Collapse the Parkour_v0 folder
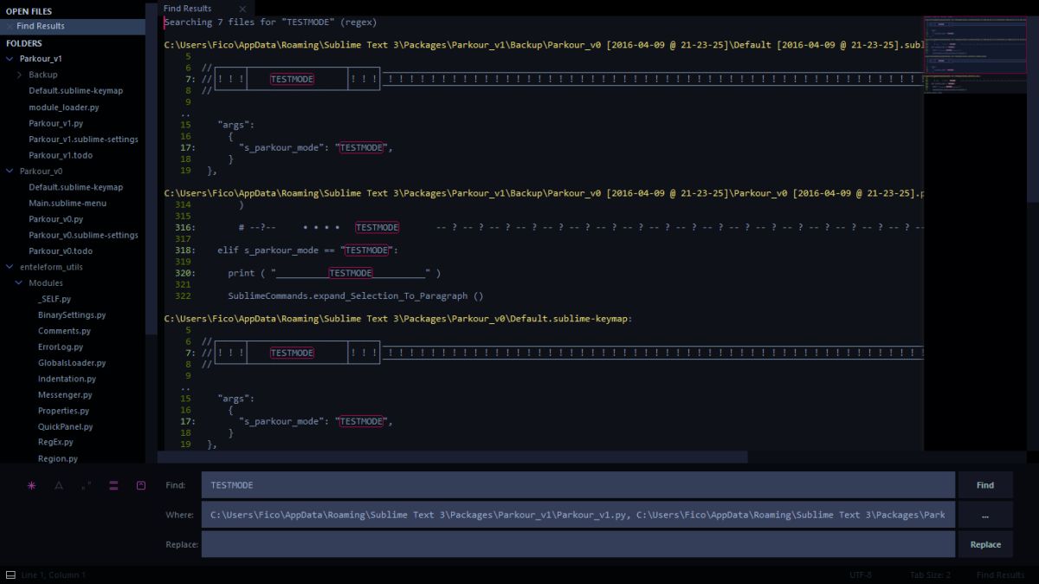This screenshot has width=1039, height=584. (10, 172)
